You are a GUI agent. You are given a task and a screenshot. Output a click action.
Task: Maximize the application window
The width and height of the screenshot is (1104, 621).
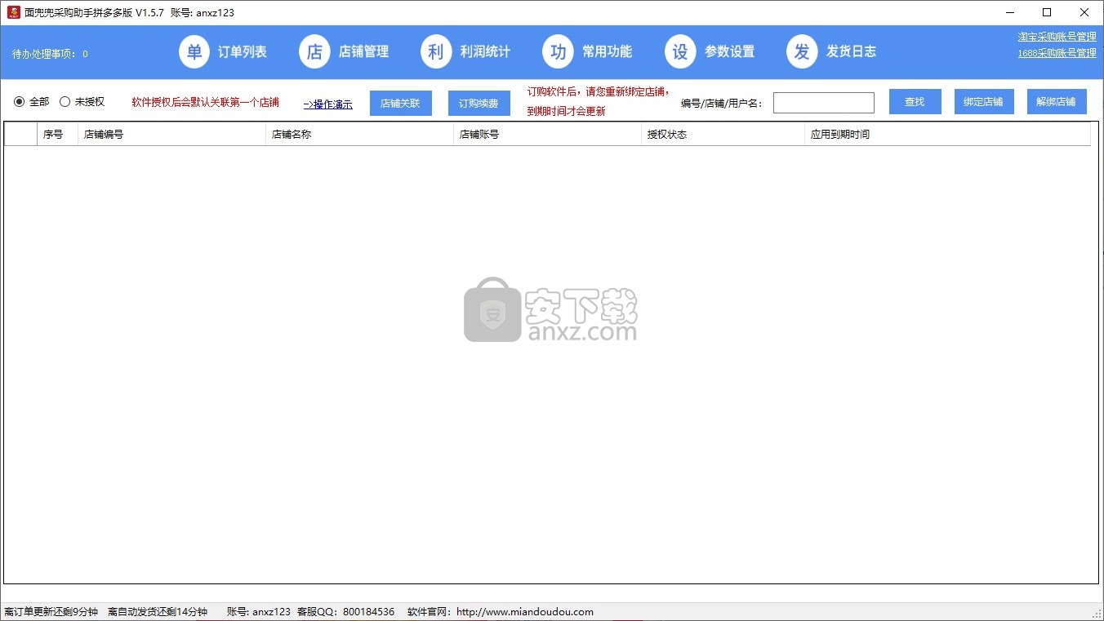click(1047, 12)
